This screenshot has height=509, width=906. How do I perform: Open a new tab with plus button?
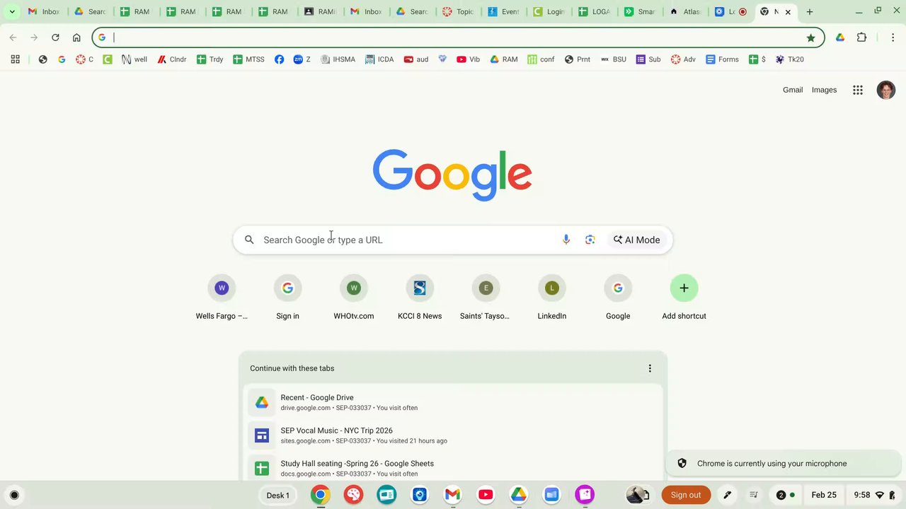pyautogui.click(x=810, y=11)
